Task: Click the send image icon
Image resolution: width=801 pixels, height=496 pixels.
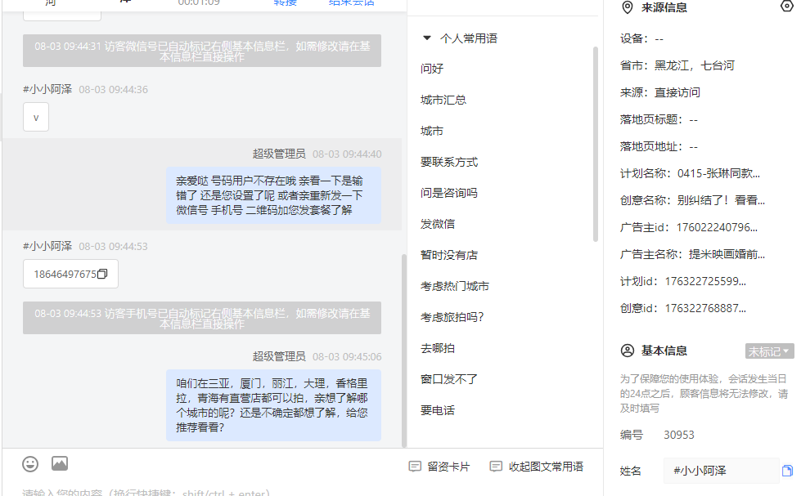Action: (60, 463)
